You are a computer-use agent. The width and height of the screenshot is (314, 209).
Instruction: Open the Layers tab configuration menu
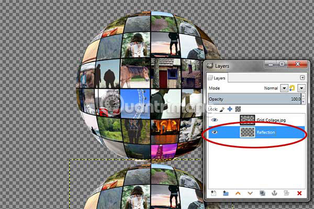coord(302,77)
